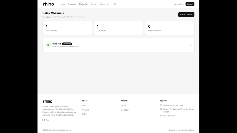237x133 pixels.
Task: Click the Support footer heading
Action: point(164,101)
